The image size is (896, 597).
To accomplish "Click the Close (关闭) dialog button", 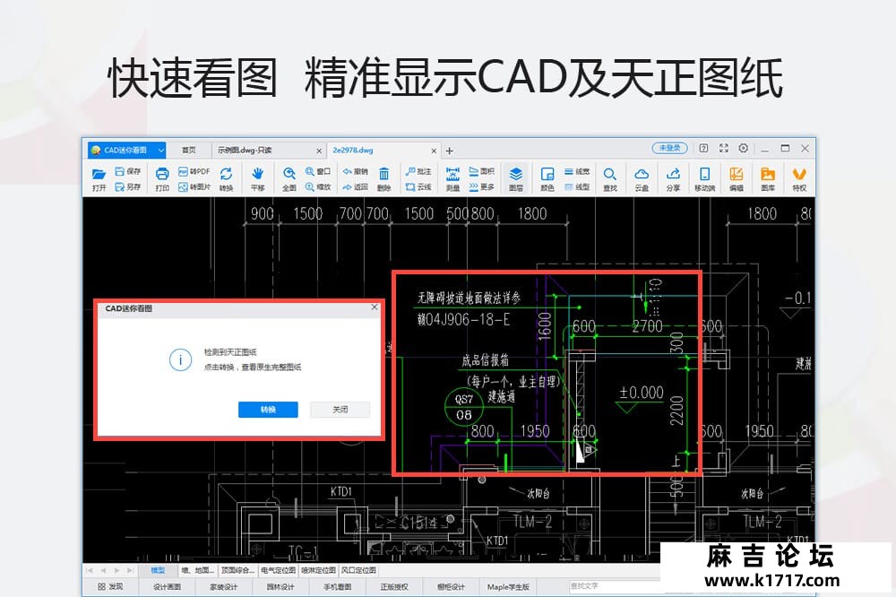I will [x=340, y=410].
